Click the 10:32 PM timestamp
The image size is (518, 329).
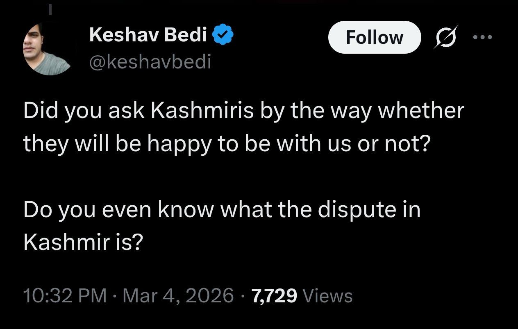(x=65, y=296)
